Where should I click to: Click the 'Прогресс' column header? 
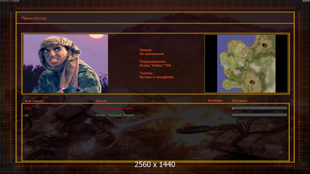pyautogui.click(x=239, y=101)
